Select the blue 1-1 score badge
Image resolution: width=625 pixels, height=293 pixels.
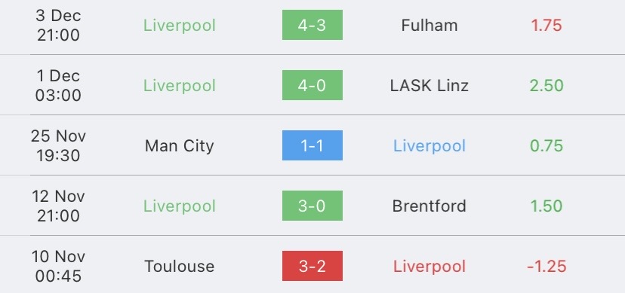[x=312, y=145]
